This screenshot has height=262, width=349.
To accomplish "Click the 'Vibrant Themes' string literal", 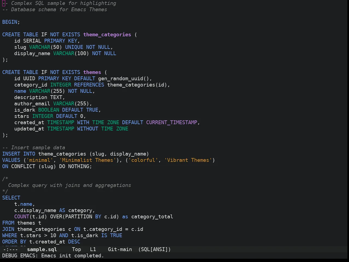I will click(188, 160).
